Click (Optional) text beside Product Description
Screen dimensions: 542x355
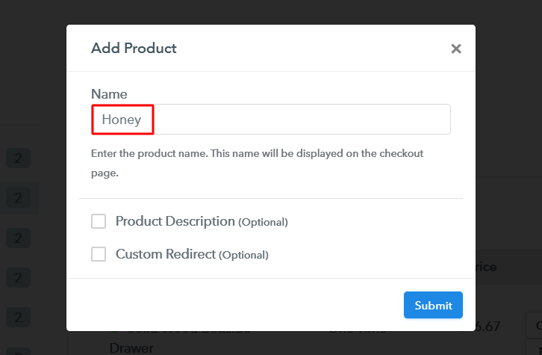(263, 222)
